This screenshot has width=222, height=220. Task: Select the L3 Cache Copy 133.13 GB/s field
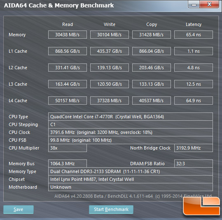[152, 84]
